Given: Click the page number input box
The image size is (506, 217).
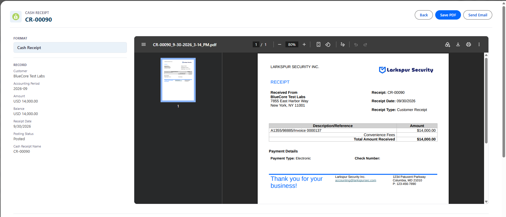Looking at the screenshot, I should (256, 44).
